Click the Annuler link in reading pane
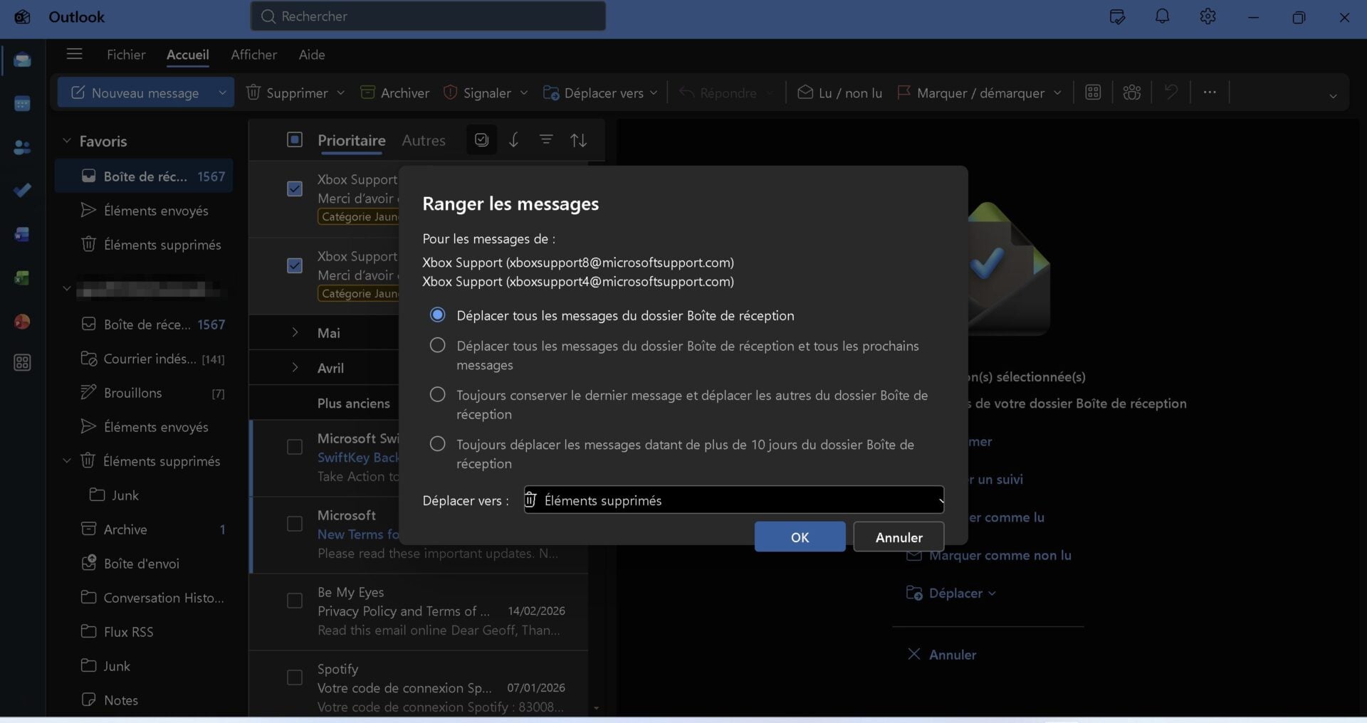The width and height of the screenshot is (1367, 723). [x=942, y=654]
